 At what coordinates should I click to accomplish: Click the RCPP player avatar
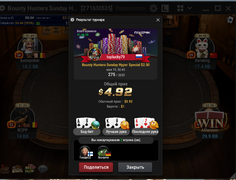click(23, 117)
